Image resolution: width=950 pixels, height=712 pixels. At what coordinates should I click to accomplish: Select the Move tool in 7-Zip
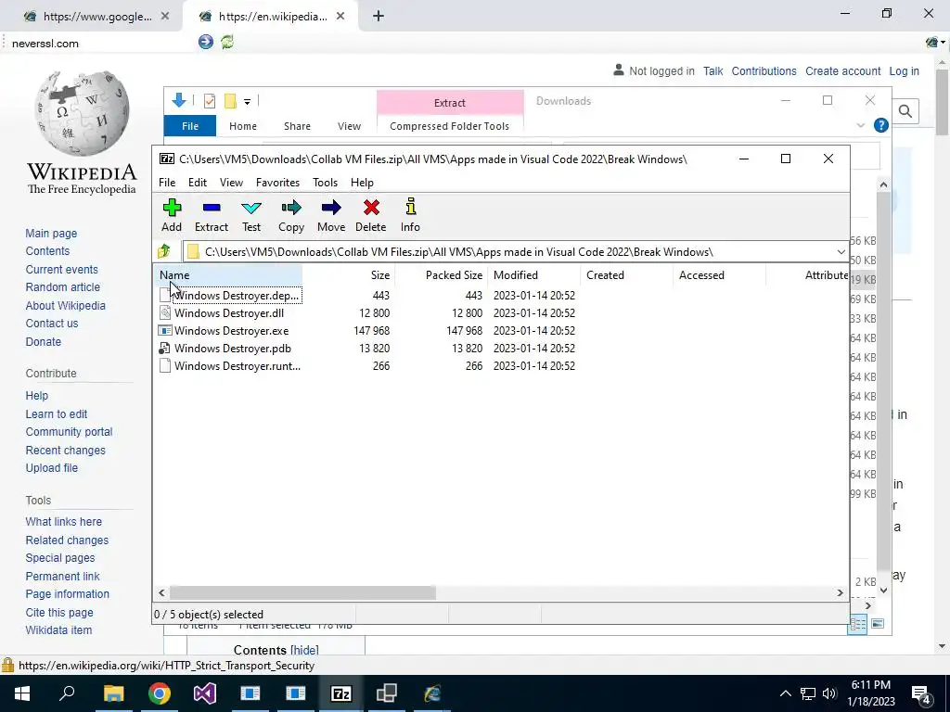click(331, 215)
